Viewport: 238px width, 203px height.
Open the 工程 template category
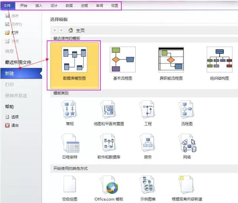click(148, 113)
